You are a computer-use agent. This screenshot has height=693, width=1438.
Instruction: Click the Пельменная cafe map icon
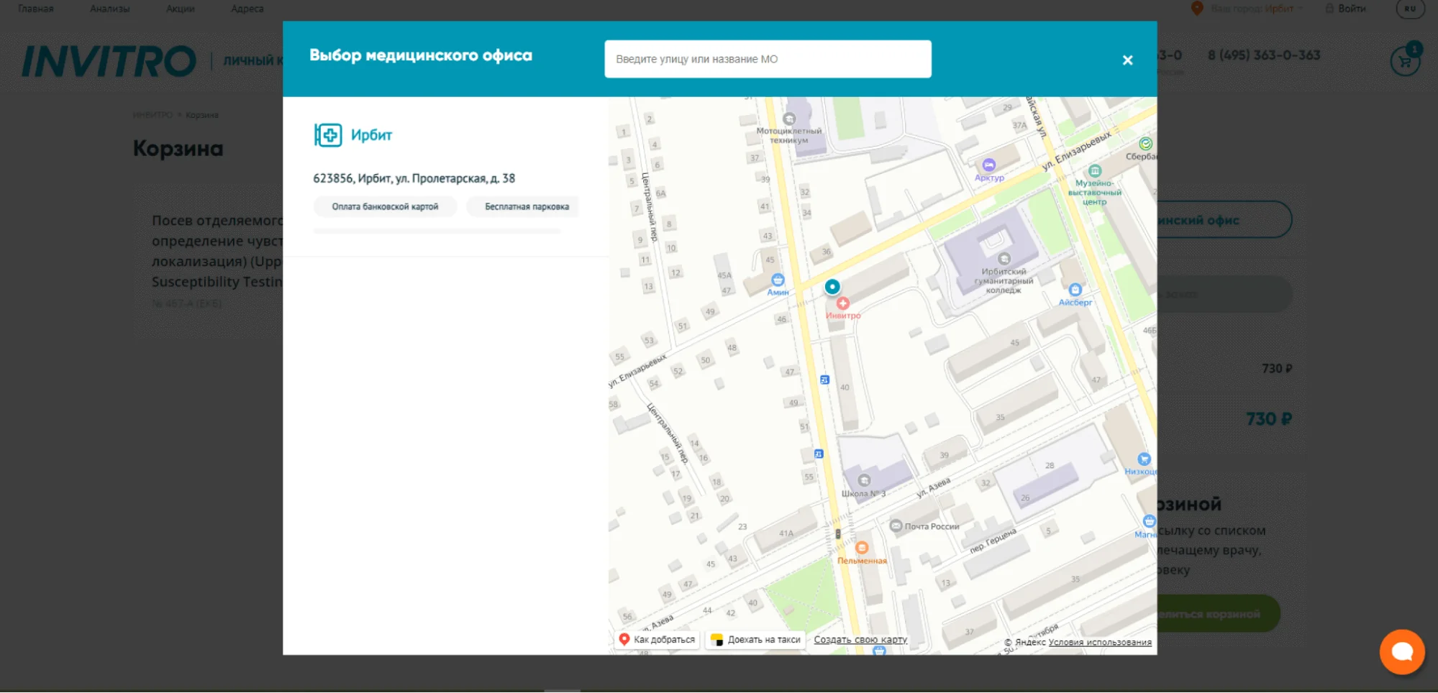862,548
